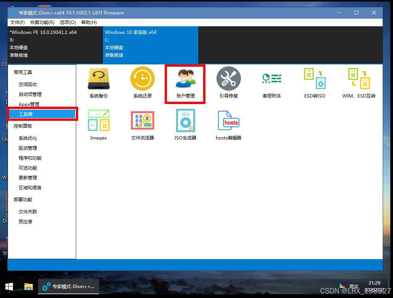Screen dimensions: 393x298
Task: Open the 账户管理 account manager
Action: (185, 84)
